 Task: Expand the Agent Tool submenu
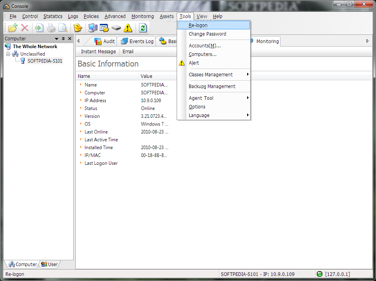point(214,98)
